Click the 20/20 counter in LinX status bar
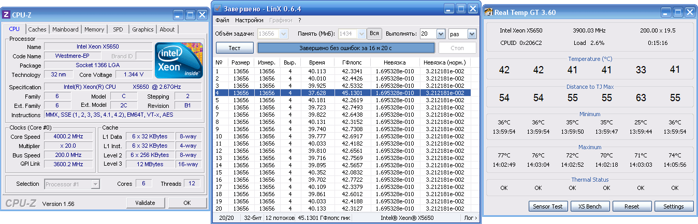The height and width of the screenshot is (224, 698). 226,218
